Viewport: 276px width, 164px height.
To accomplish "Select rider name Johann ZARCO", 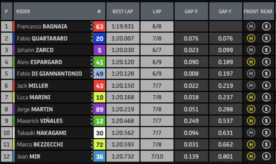I will (x=35, y=50).
